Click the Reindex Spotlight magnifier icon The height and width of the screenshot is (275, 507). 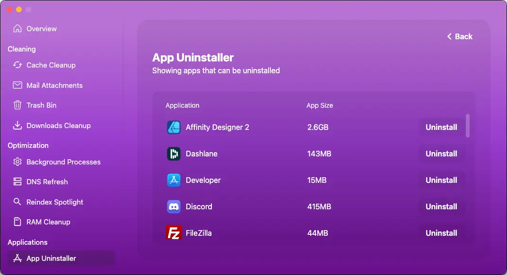(17, 202)
